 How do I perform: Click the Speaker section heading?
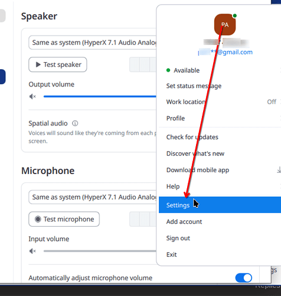tap(39, 16)
